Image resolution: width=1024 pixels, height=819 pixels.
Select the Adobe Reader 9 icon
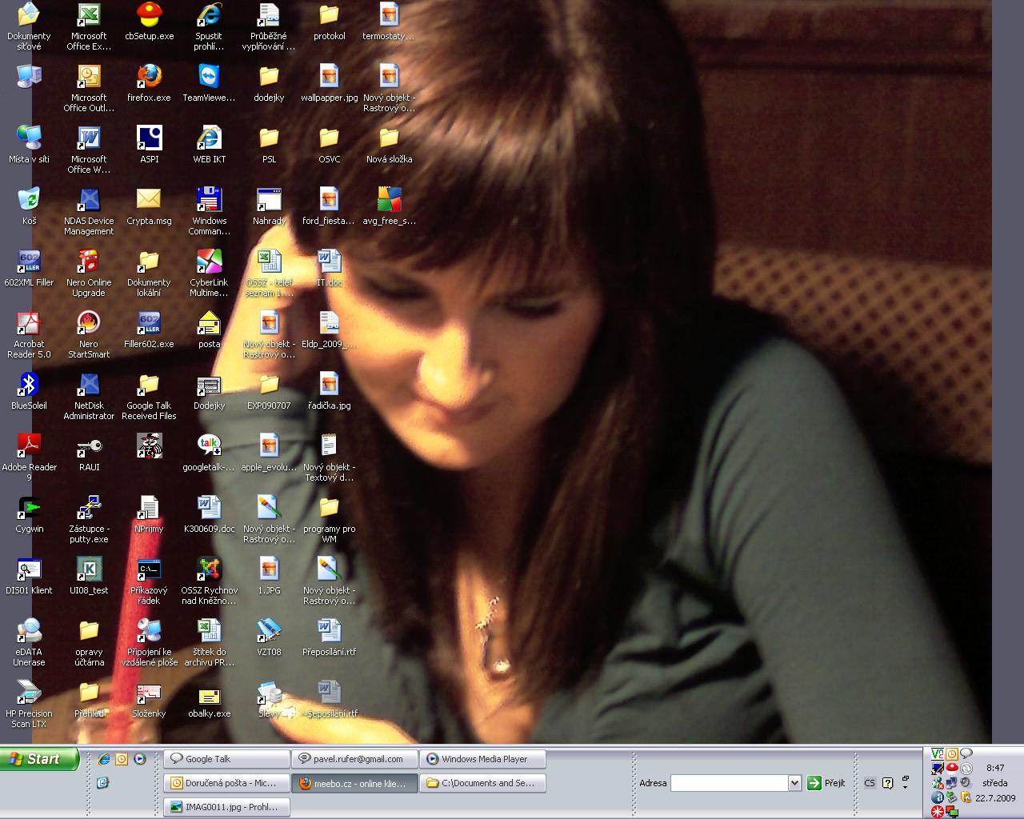pos(29,447)
